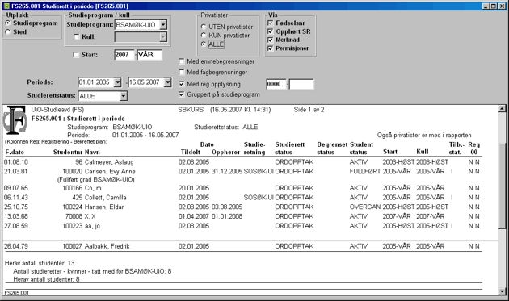Click the Start term field showing VÅR
The height and width of the screenshot is (301, 509).
click(x=149, y=55)
